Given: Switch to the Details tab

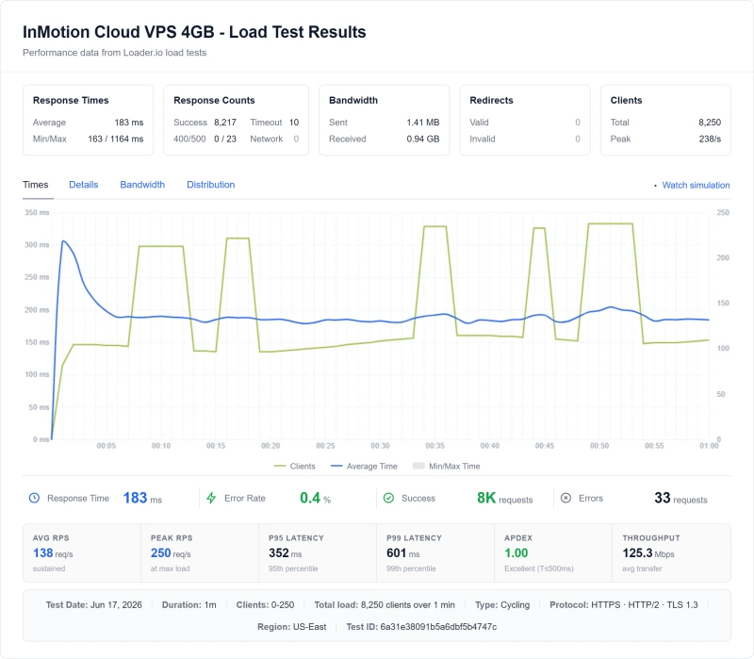Looking at the screenshot, I should tap(83, 185).
